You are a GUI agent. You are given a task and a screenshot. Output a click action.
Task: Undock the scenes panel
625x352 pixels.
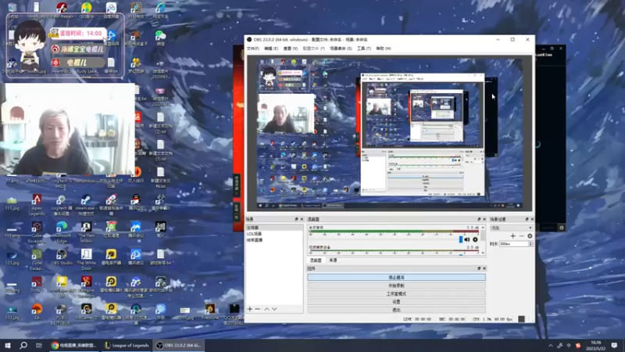(x=296, y=219)
